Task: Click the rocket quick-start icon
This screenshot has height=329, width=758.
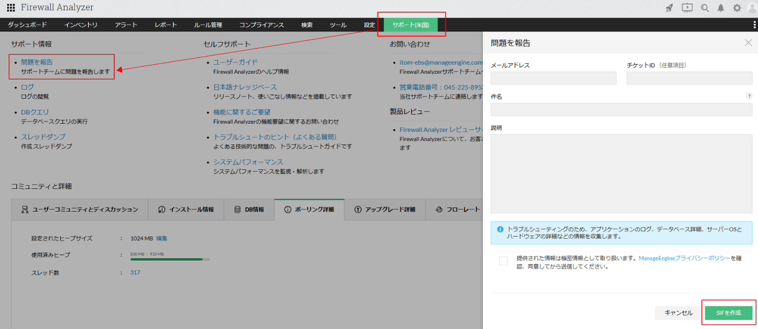Action: 669,8
